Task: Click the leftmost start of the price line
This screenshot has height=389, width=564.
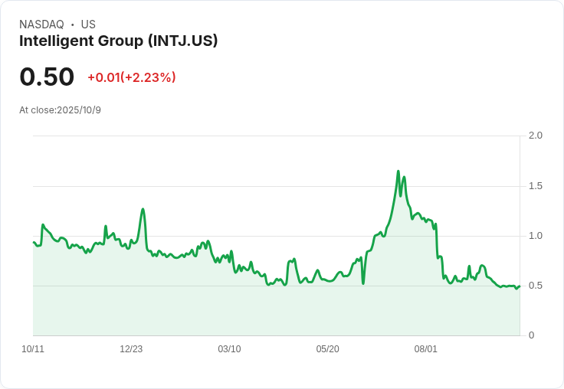Action: [x=34, y=242]
